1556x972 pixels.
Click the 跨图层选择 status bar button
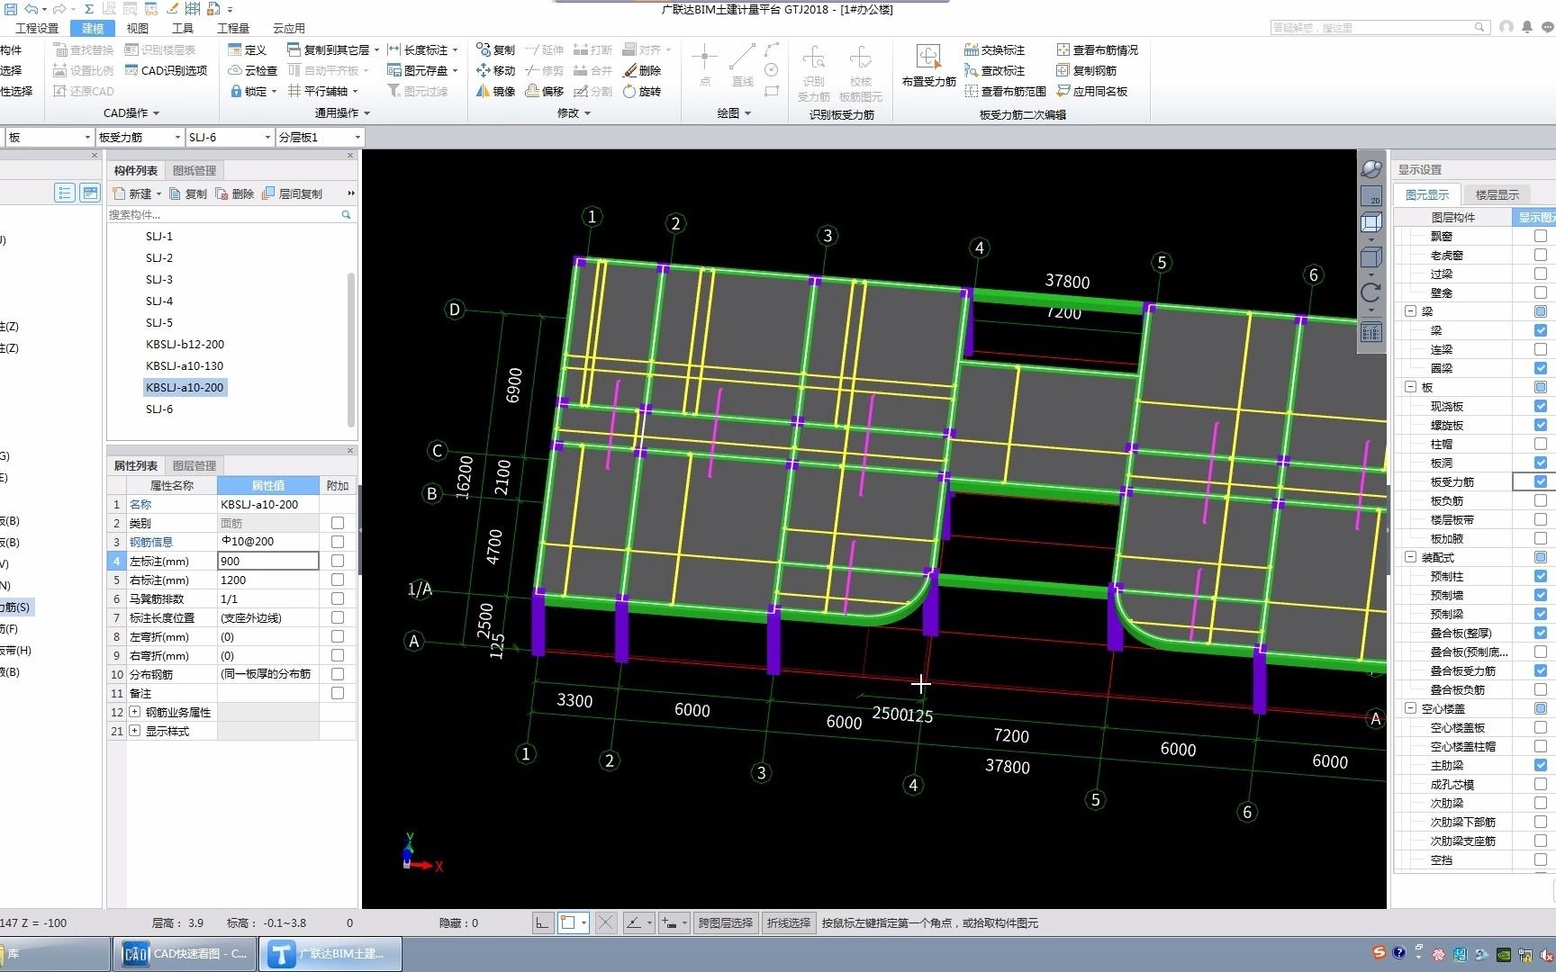coord(725,922)
